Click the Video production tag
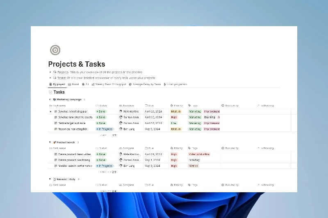 tap(199, 154)
